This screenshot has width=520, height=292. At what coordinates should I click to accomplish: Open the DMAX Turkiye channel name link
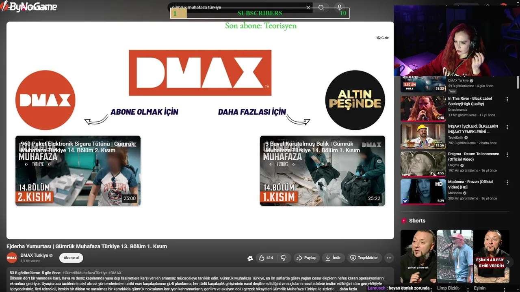34,255
